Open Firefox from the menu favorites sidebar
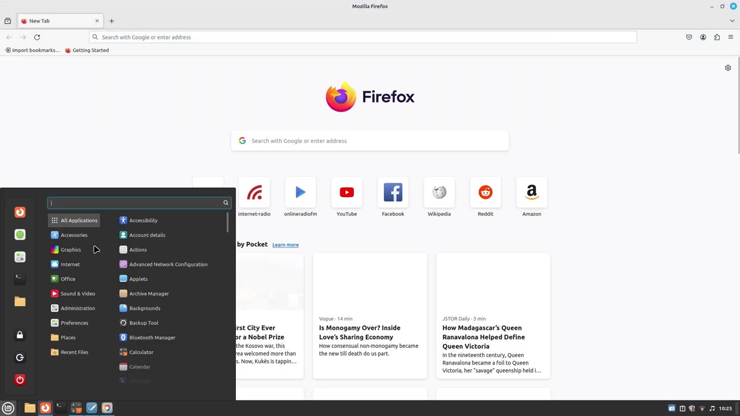The height and width of the screenshot is (416, 740). point(20,212)
